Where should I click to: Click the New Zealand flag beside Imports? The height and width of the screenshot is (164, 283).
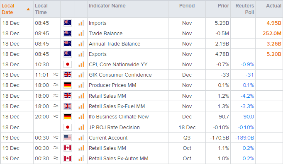68,23
